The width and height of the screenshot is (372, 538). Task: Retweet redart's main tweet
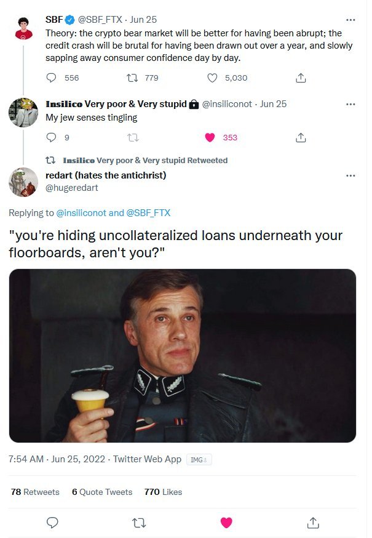(x=140, y=523)
